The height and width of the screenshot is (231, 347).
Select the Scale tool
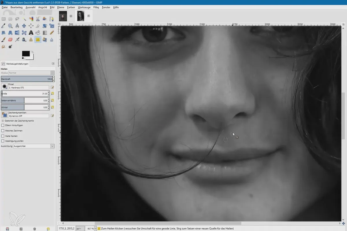pyautogui.click(x=52, y=26)
